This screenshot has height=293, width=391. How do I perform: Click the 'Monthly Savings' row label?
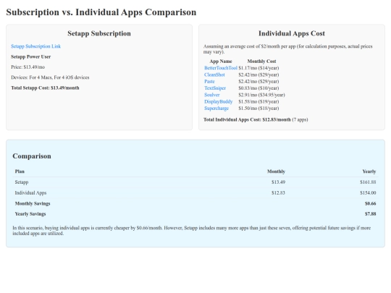(33, 203)
